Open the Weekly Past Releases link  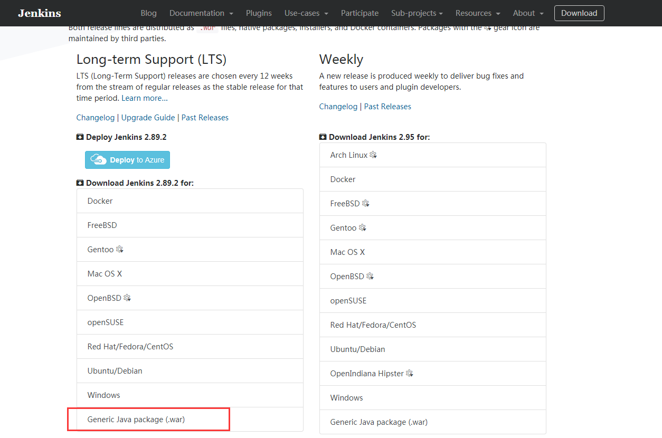387,107
